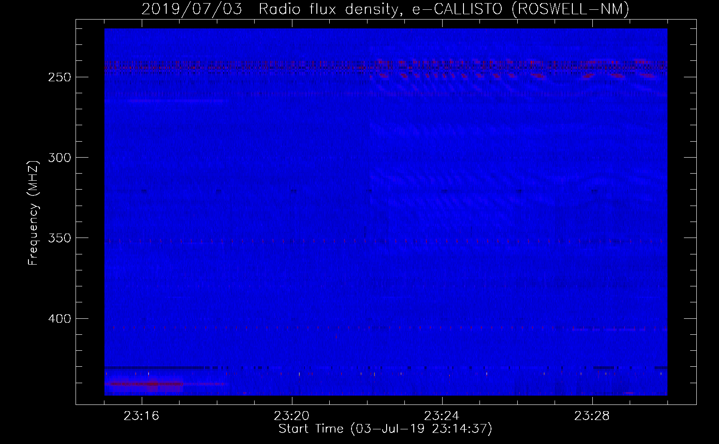Click the 300 frequency tick label

[x=59, y=158]
